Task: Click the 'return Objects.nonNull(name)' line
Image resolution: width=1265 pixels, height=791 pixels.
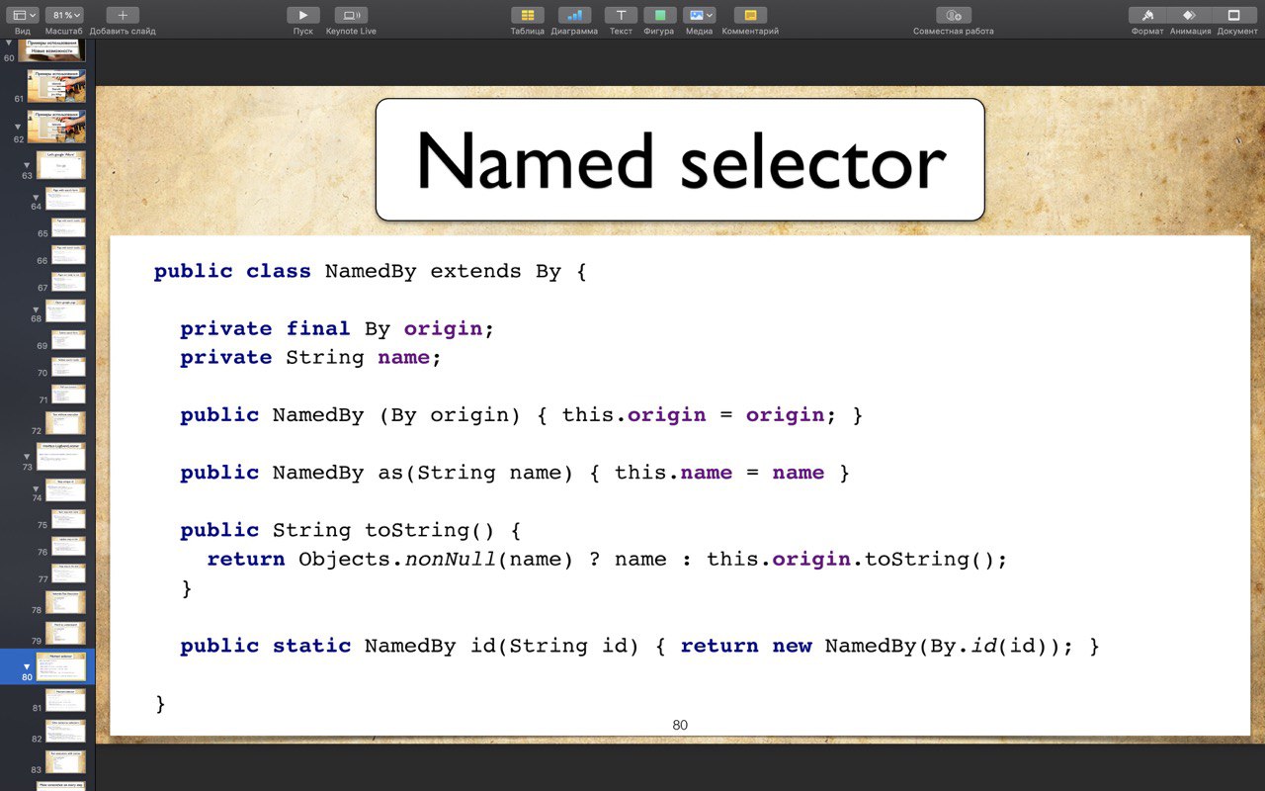Action: tap(607, 560)
